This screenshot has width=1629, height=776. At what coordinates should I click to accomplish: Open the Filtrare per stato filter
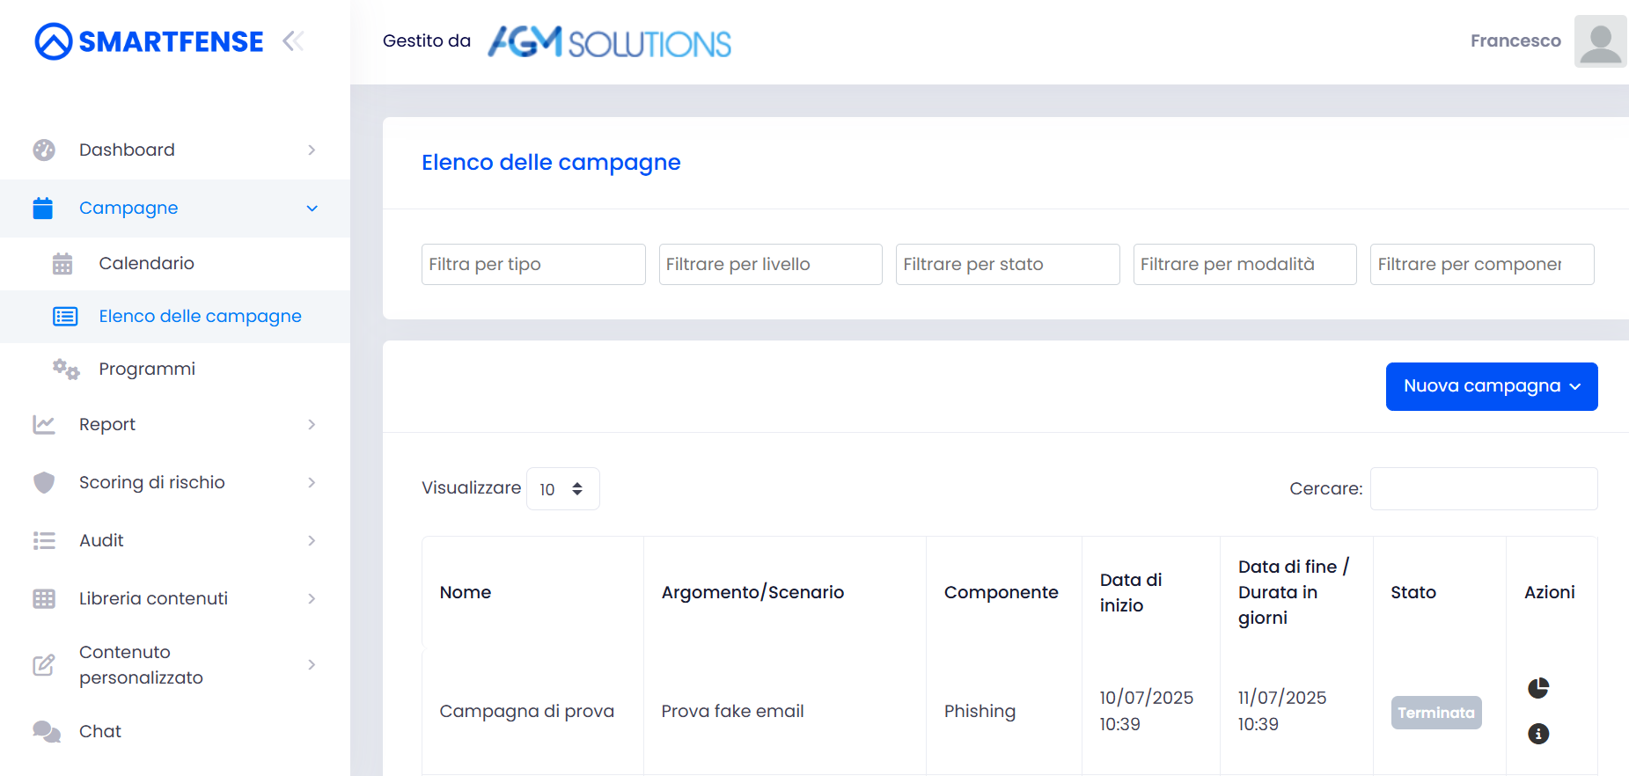[x=1007, y=265]
